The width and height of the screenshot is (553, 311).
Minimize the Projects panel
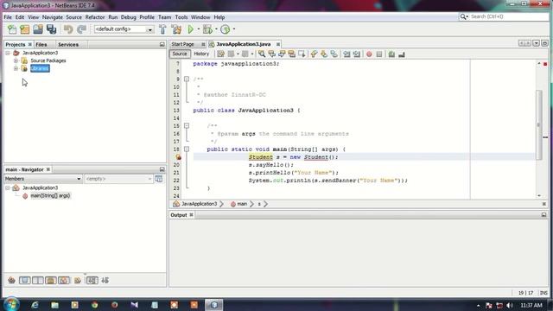tap(162, 44)
